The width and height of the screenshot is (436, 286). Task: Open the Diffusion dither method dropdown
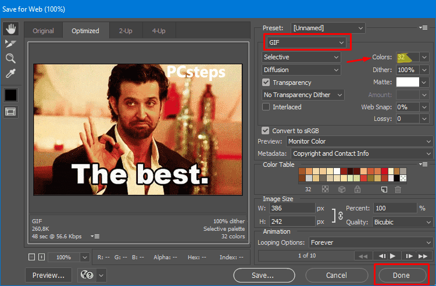pyautogui.click(x=301, y=70)
